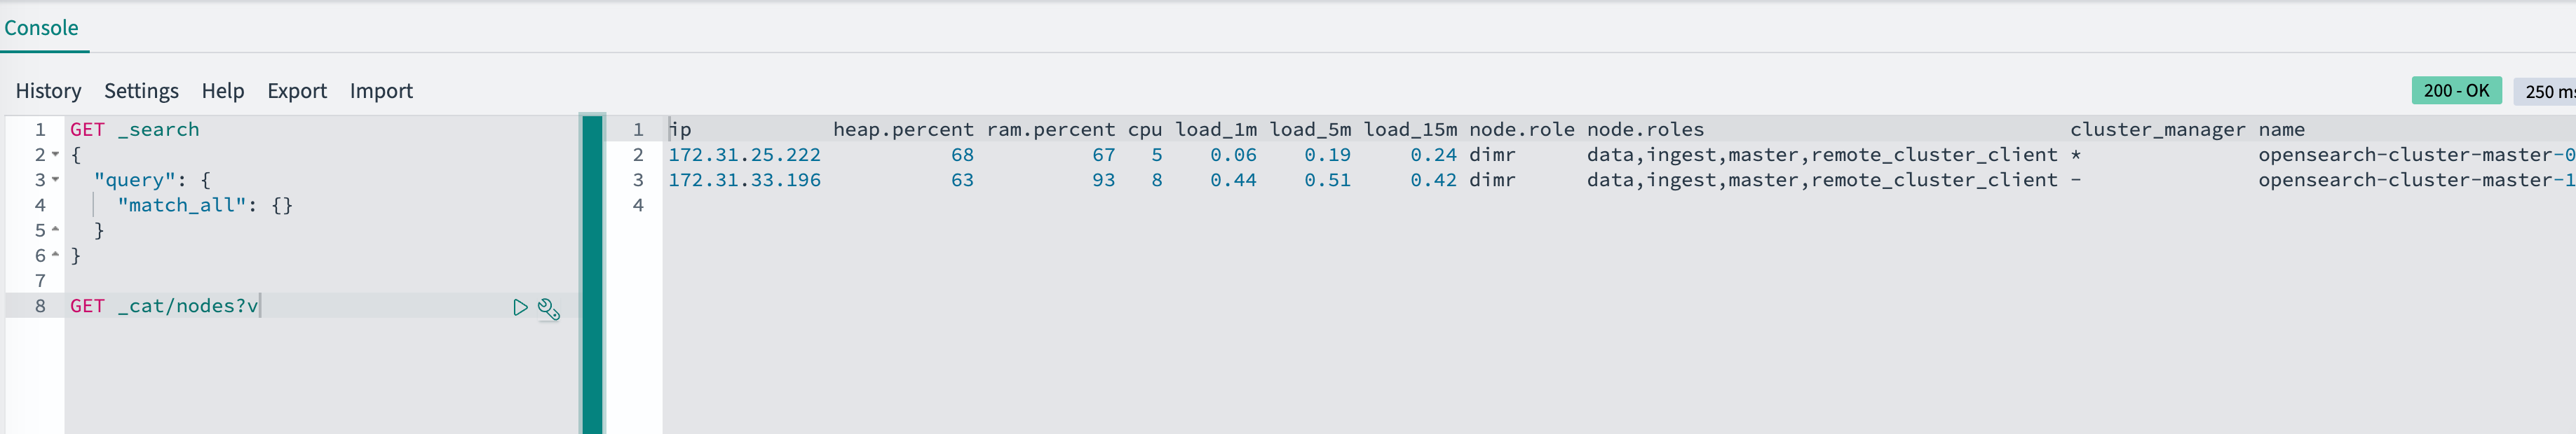Click the GET _cat/nodes?v request line
The image size is (2576, 434).
click(x=164, y=307)
